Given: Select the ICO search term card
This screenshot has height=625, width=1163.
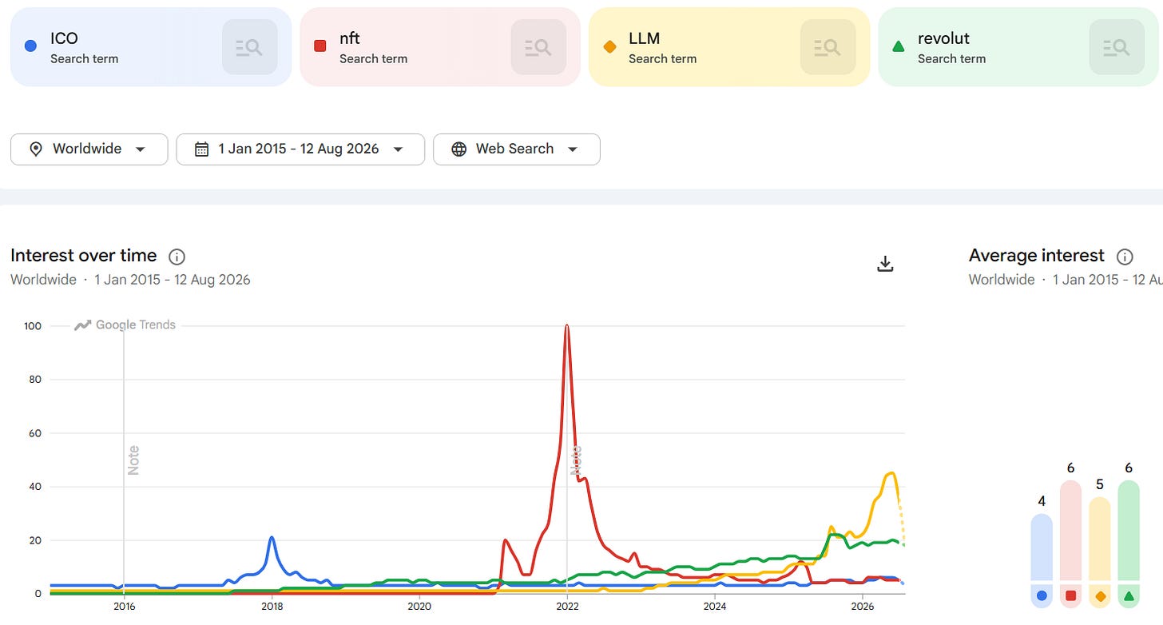Looking at the screenshot, I should [x=151, y=47].
